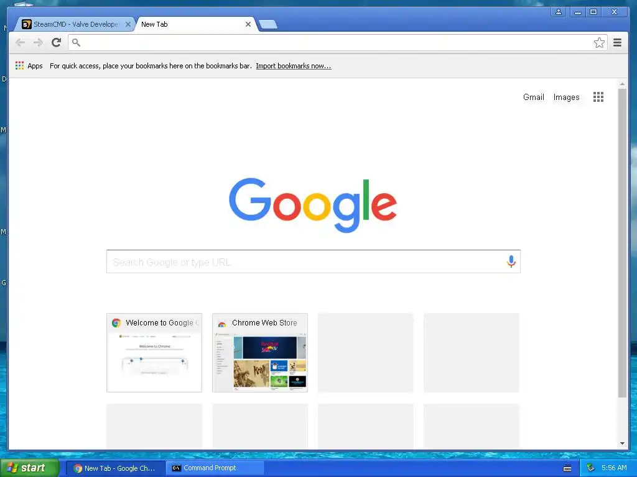Close the New Tab tab
The width and height of the screenshot is (637, 477).
(248, 24)
